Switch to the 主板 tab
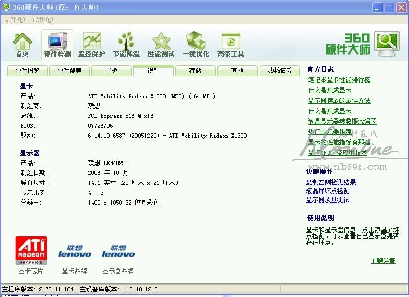409x297 pixels. click(111, 71)
